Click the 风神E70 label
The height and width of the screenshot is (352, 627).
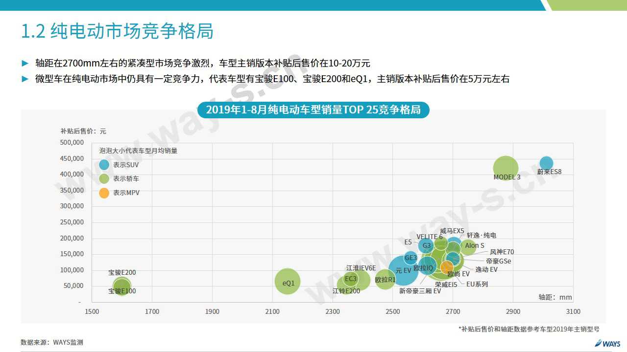click(x=502, y=252)
